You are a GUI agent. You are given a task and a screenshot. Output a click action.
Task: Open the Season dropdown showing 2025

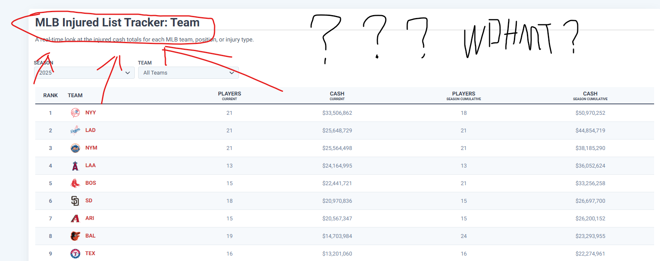pos(84,72)
